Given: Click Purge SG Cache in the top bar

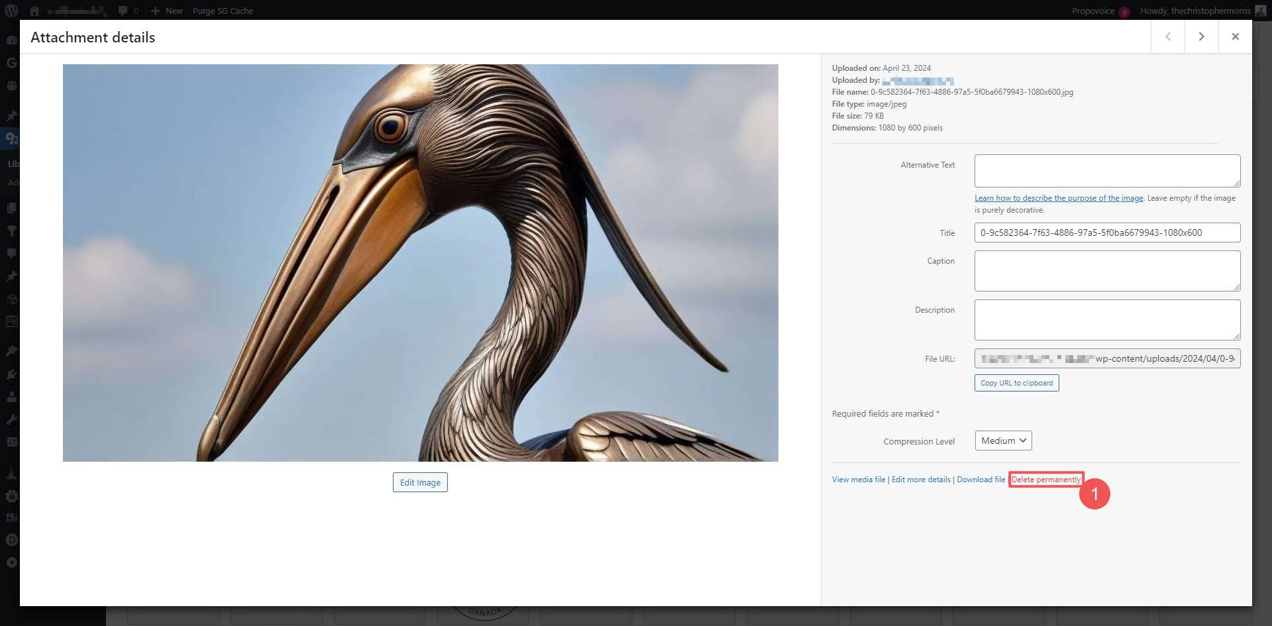Looking at the screenshot, I should [x=223, y=11].
